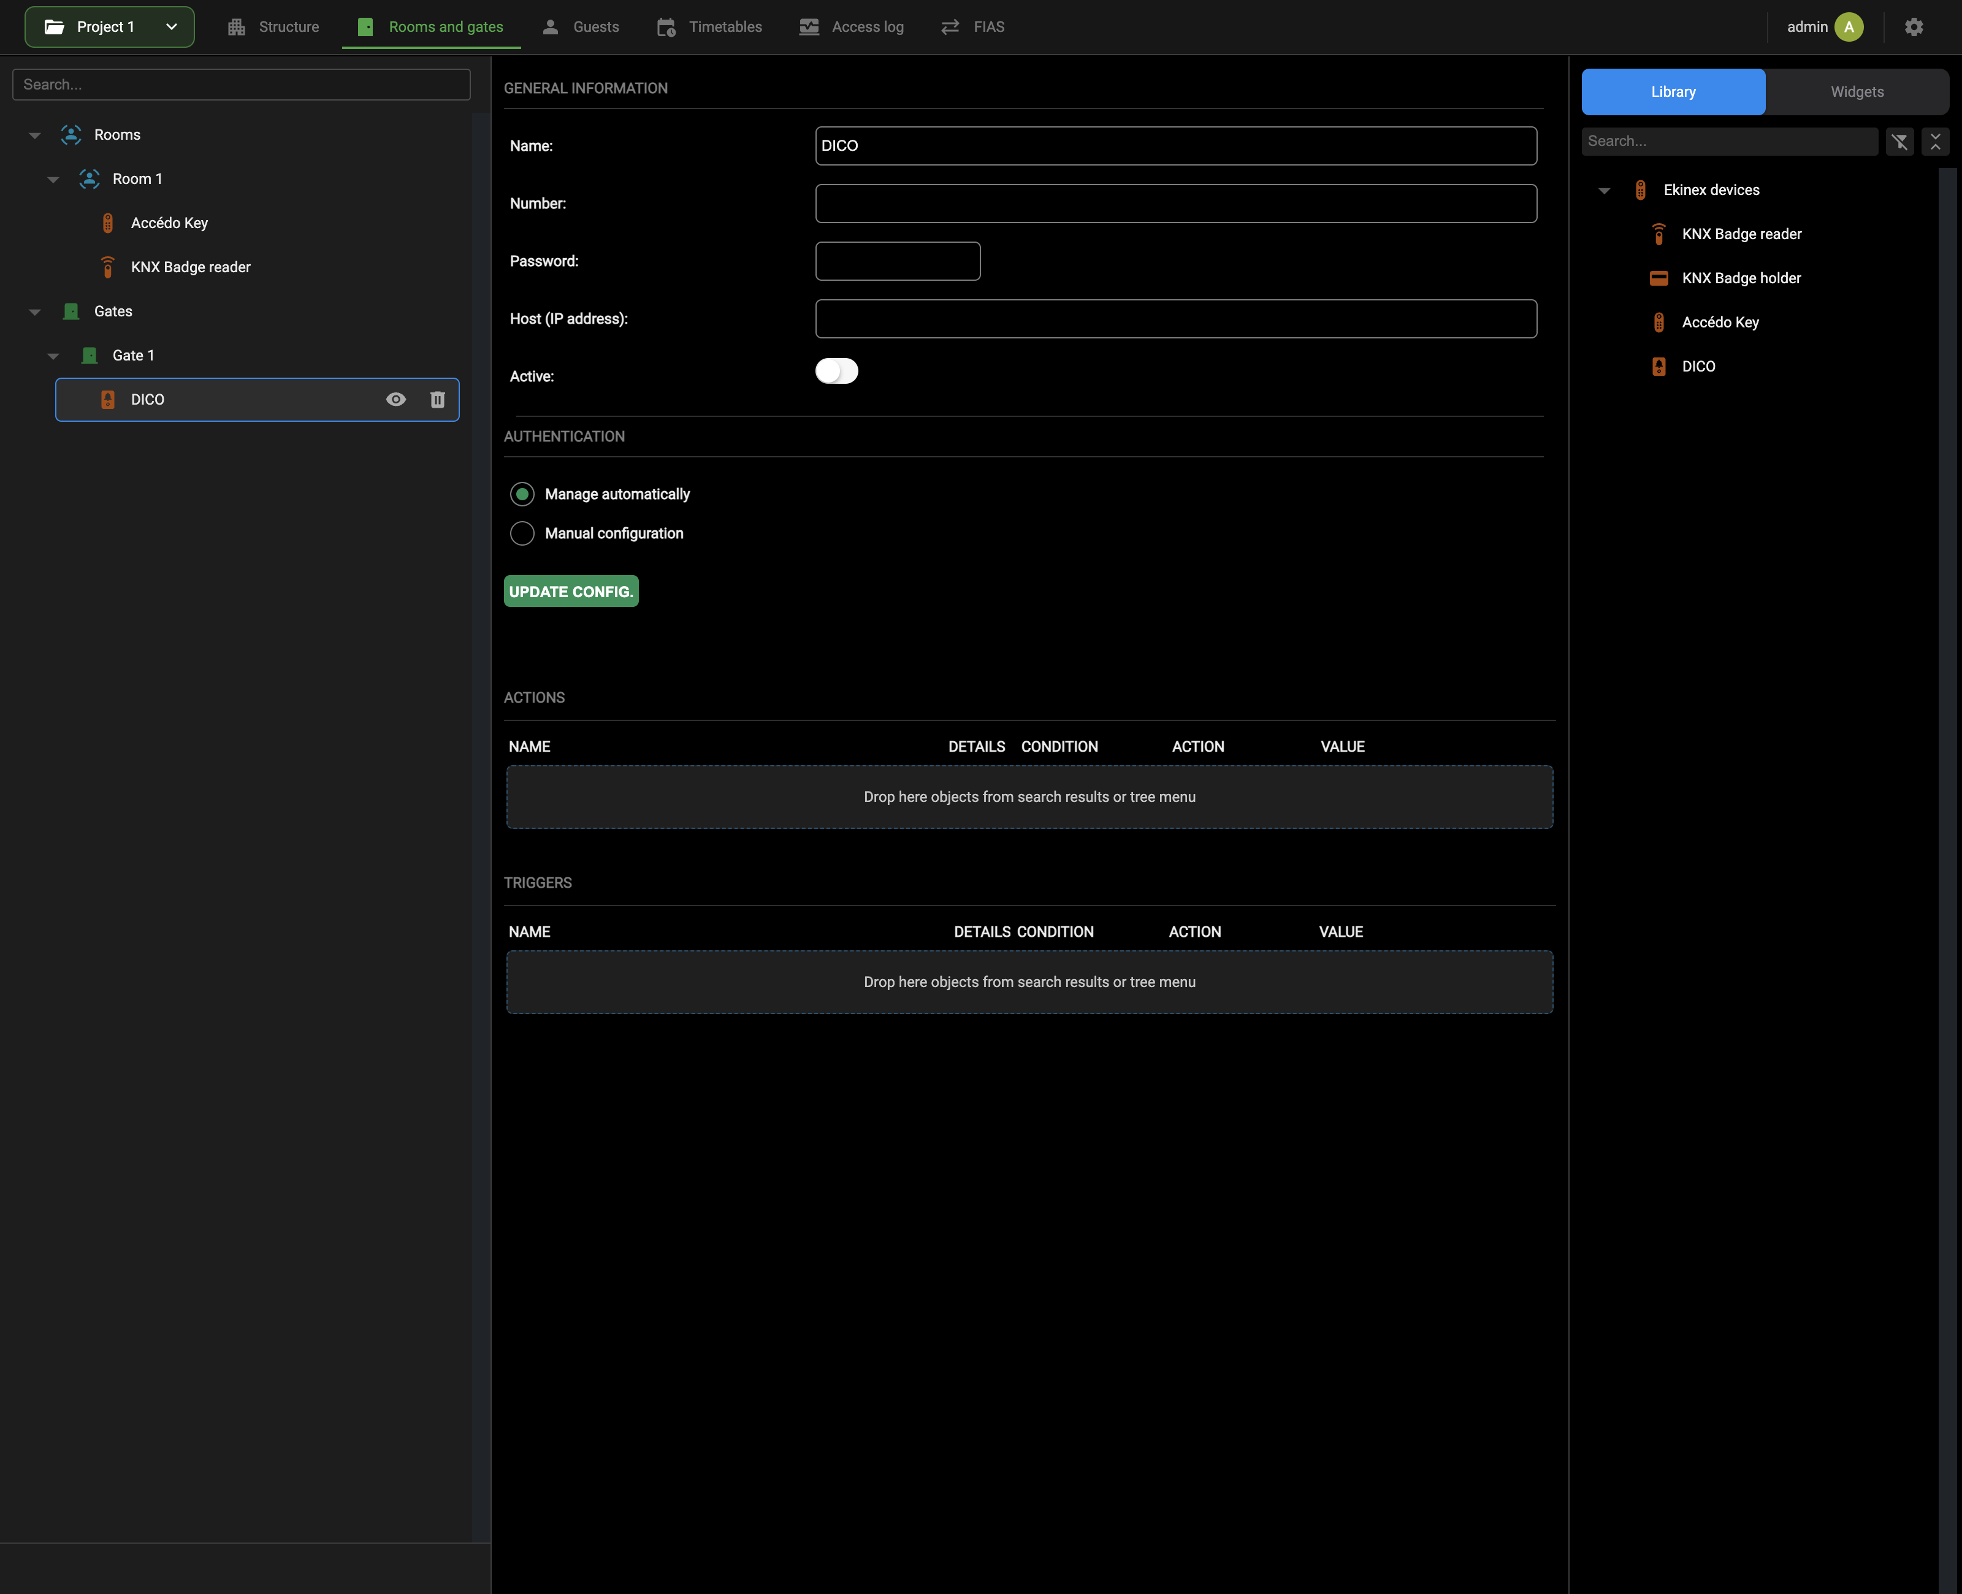Select Manage automatically radio option

pos(522,494)
